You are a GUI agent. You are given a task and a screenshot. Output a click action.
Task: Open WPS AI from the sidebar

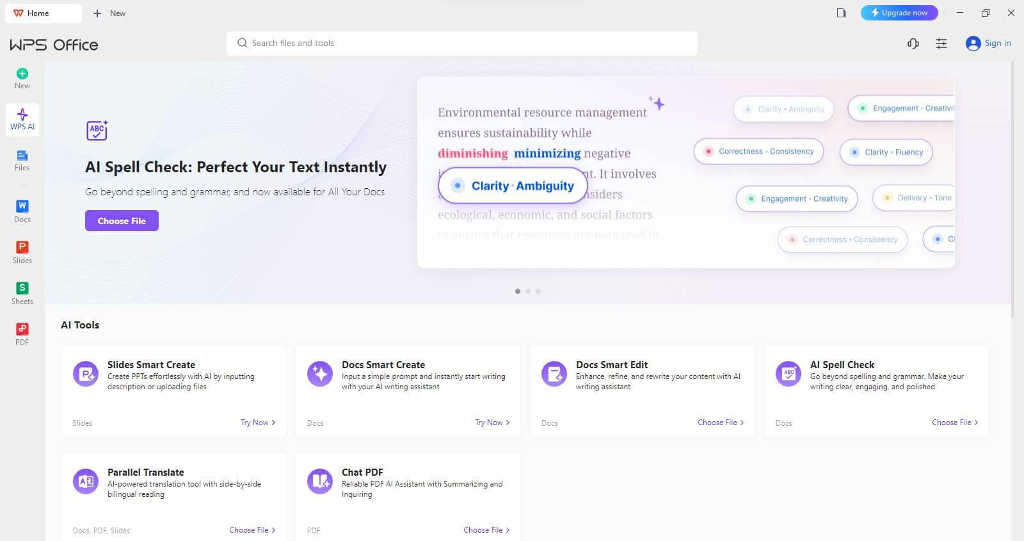[22, 119]
